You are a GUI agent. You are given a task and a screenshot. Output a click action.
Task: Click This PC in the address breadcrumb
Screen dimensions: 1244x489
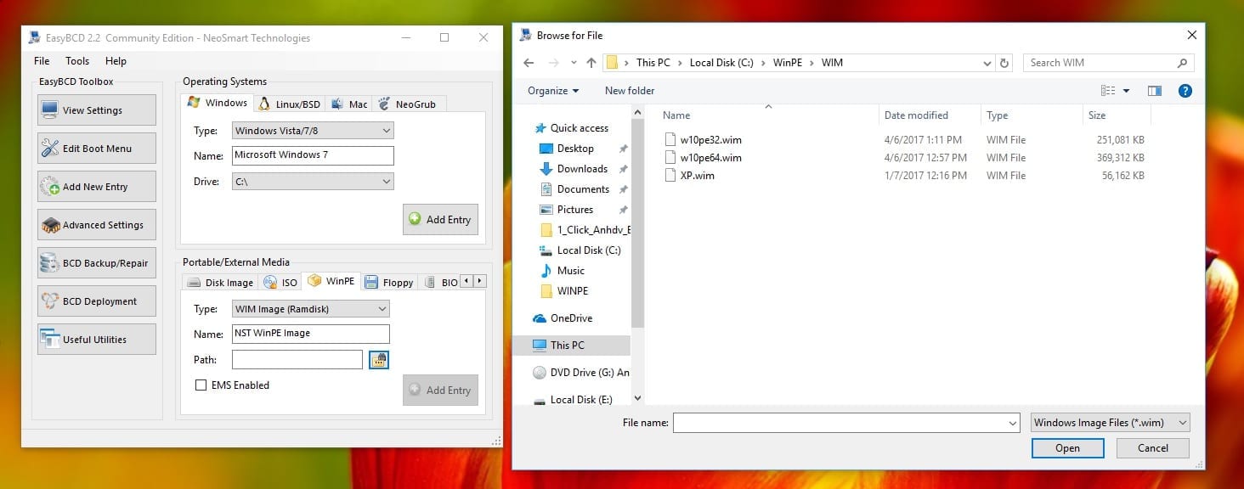click(x=653, y=63)
